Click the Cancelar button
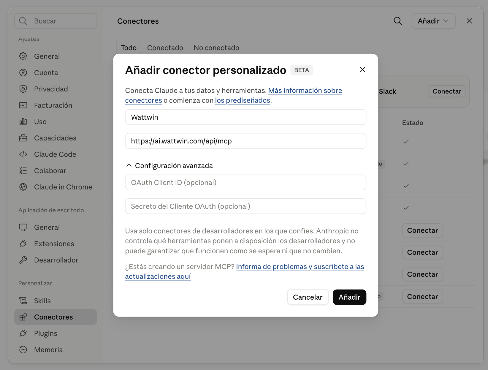Image resolution: width=488 pixels, height=370 pixels. pyautogui.click(x=308, y=297)
